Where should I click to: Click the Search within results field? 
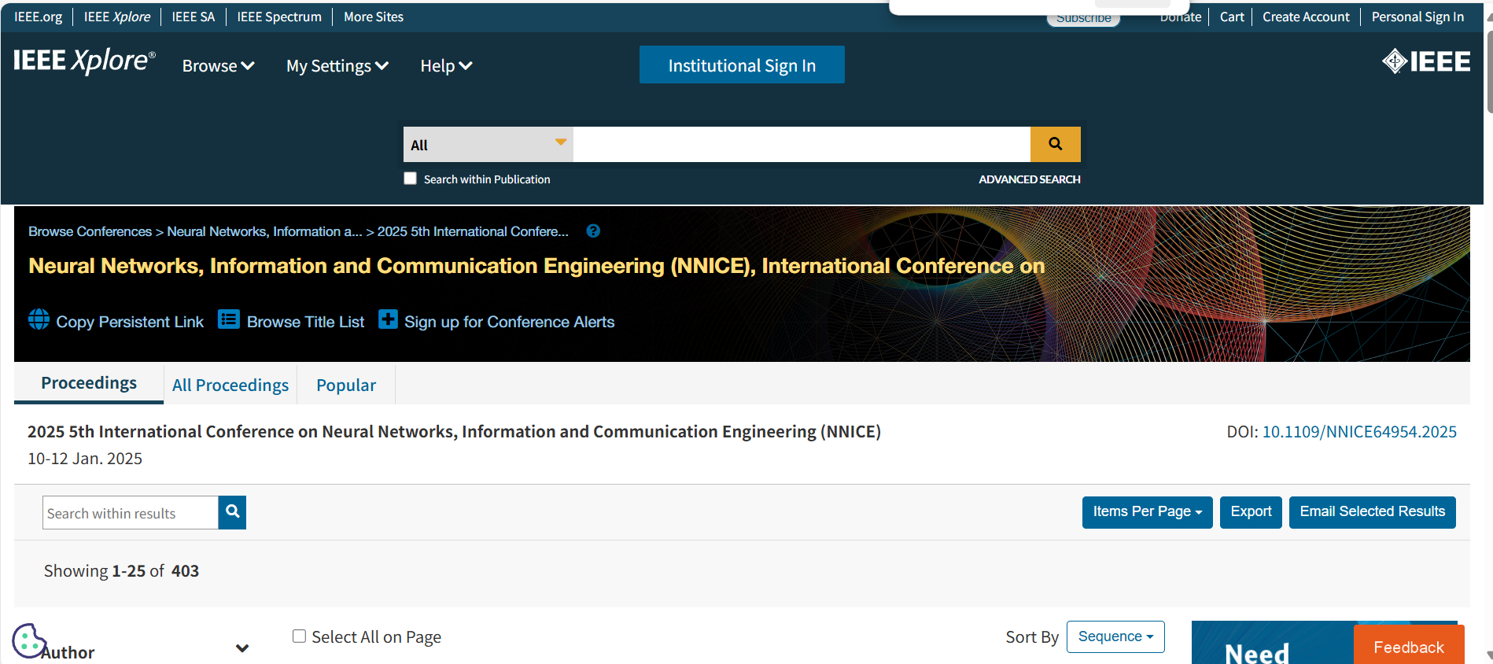131,513
